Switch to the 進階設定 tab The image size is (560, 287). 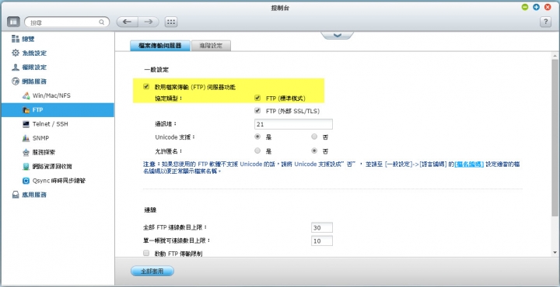point(211,46)
